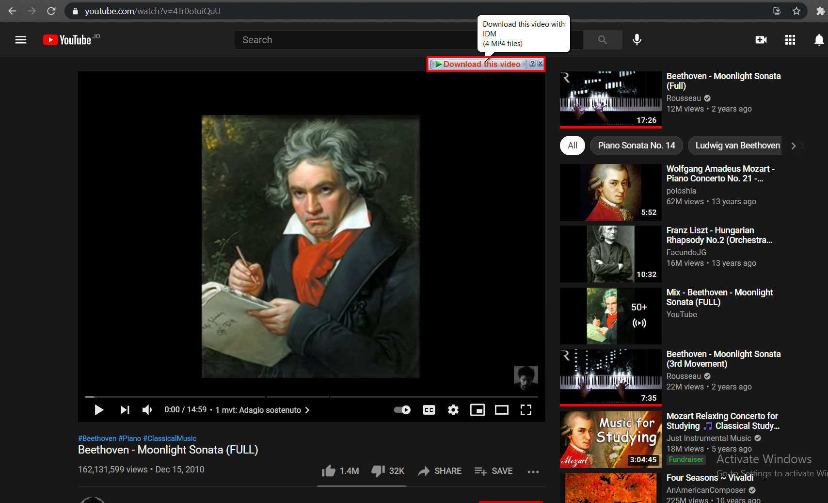Viewport: 828px width, 503px height.
Task: Enable the miniplayer mode
Action: pyautogui.click(x=478, y=410)
